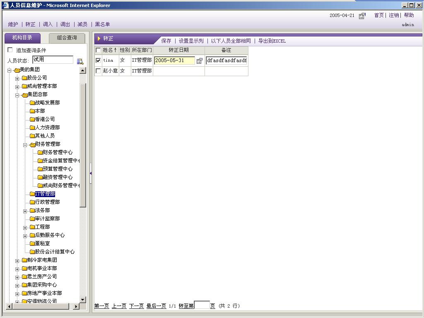Click the IT管理部 folder icon
This screenshot has height=318, width=424.
pyautogui.click(x=32, y=194)
